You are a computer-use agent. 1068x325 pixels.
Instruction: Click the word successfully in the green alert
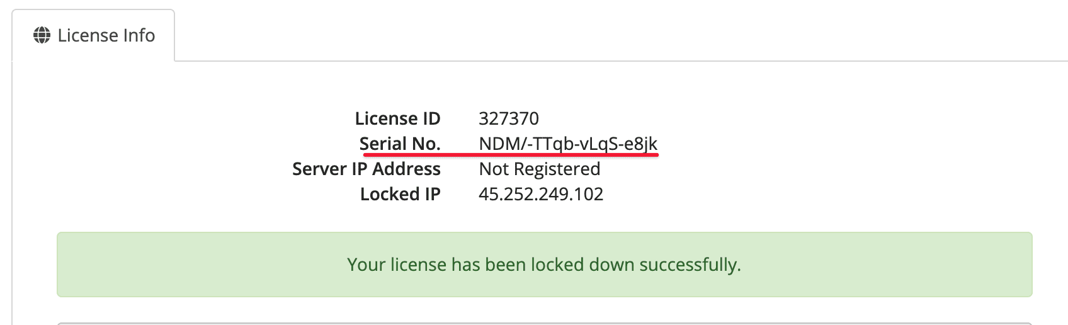[690, 265]
